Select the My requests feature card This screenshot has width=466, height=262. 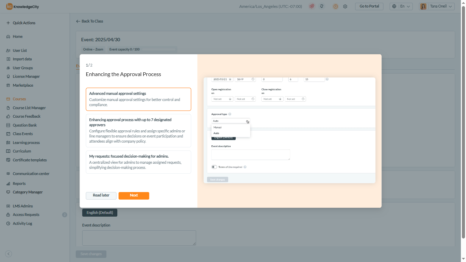[139, 162]
